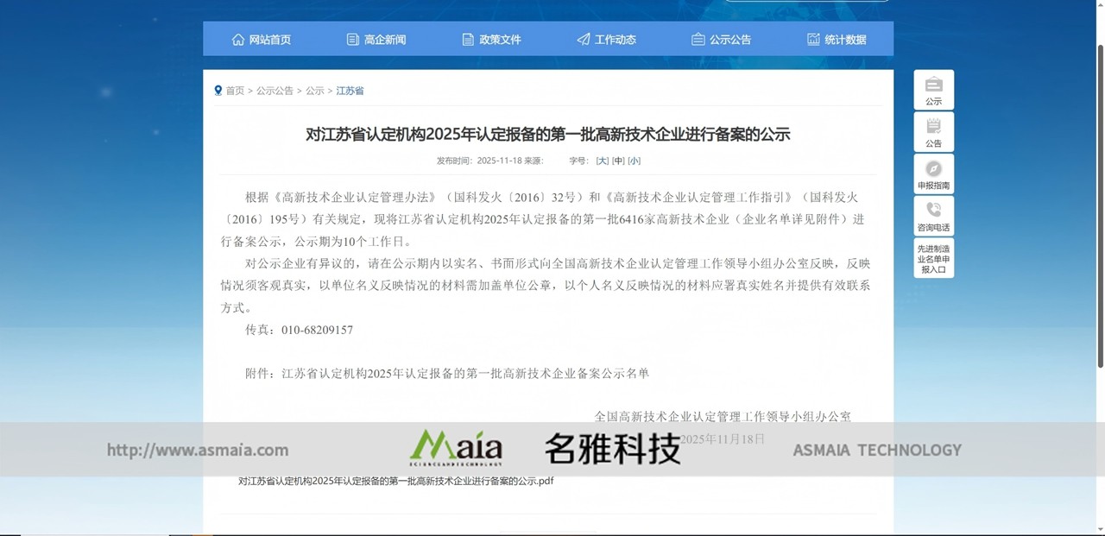Select the 小 font size option
The width and height of the screenshot is (1105, 536).
[633, 161]
